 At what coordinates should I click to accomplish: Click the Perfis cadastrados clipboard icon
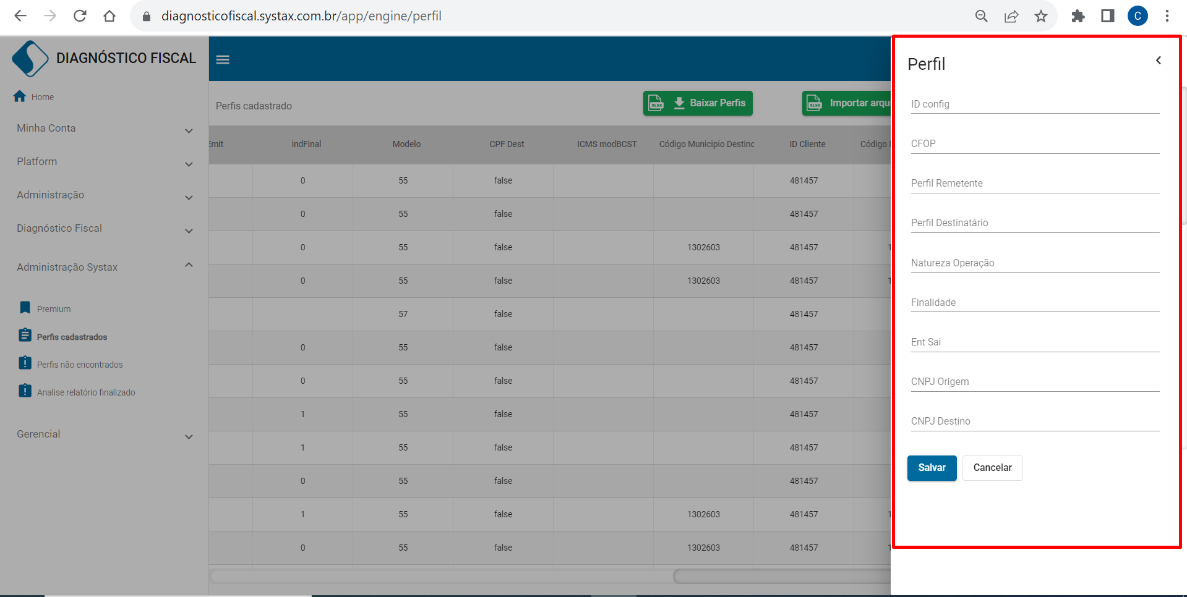point(25,336)
